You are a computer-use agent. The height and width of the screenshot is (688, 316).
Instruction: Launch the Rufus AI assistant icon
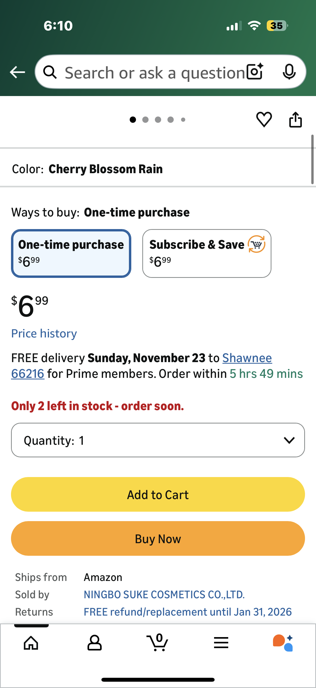(283, 643)
